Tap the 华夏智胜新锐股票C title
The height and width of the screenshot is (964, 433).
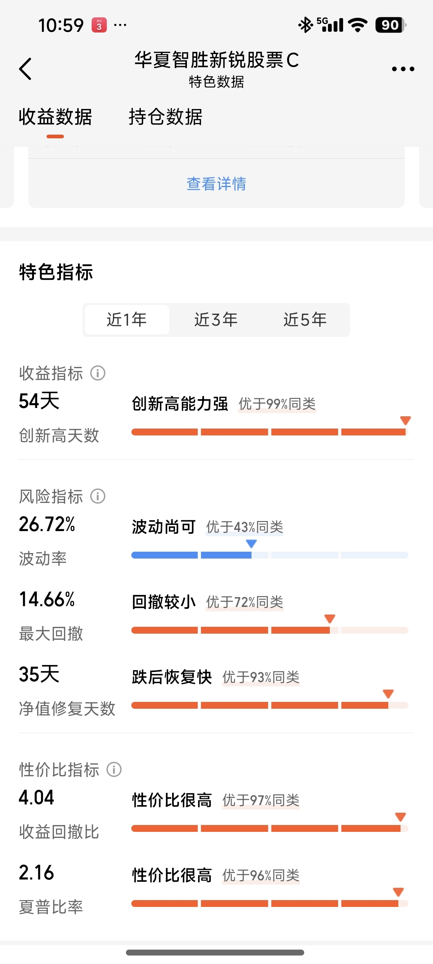tap(217, 60)
